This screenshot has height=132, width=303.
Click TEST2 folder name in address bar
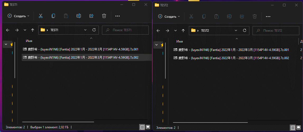pyautogui.click(x=205, y=30)
